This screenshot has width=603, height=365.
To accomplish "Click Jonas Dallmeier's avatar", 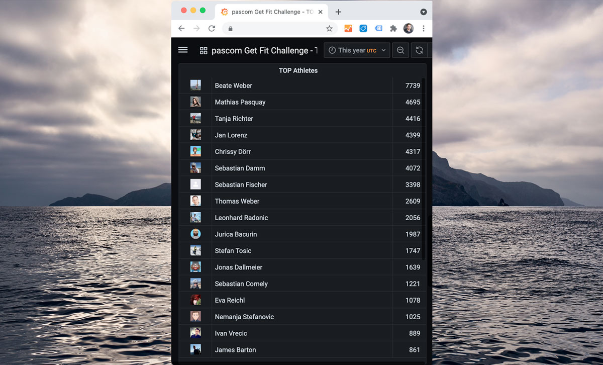I will 195,267.
